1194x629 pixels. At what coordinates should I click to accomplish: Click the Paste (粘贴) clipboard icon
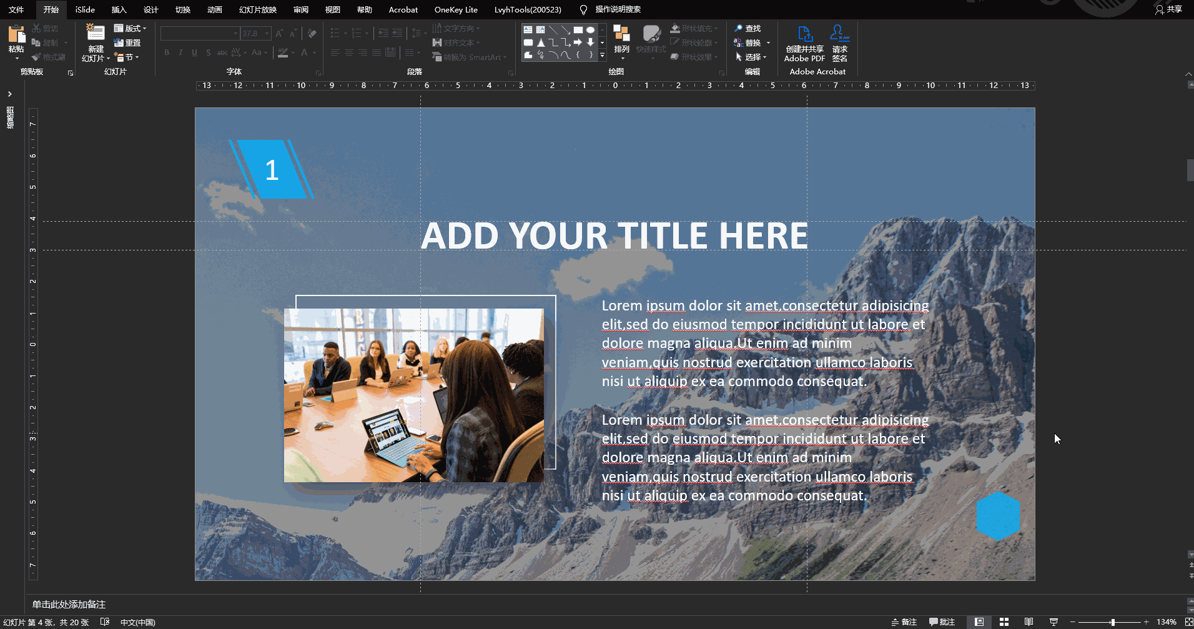(x=16, y=34)
